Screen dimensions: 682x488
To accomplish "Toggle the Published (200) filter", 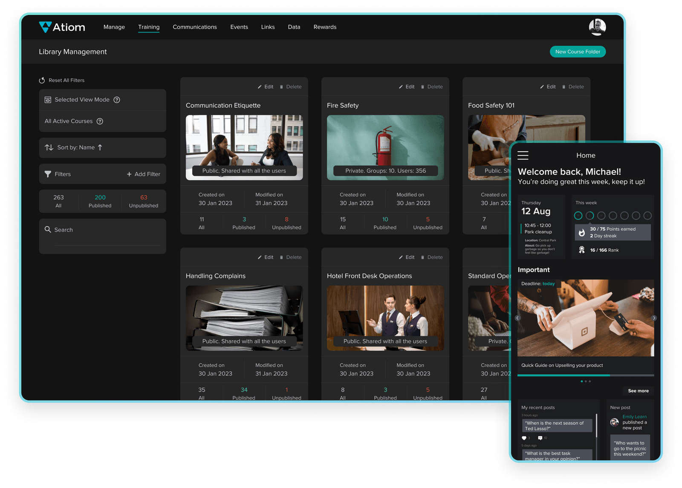I will click(100, 201).
